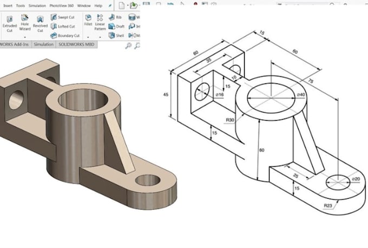Image resolution: width=368 pixels, height=248 pixels.
Task: Switch to the SOLIDWORKS MBD tab
Action: pyautogui.click(x=76, y=44)
